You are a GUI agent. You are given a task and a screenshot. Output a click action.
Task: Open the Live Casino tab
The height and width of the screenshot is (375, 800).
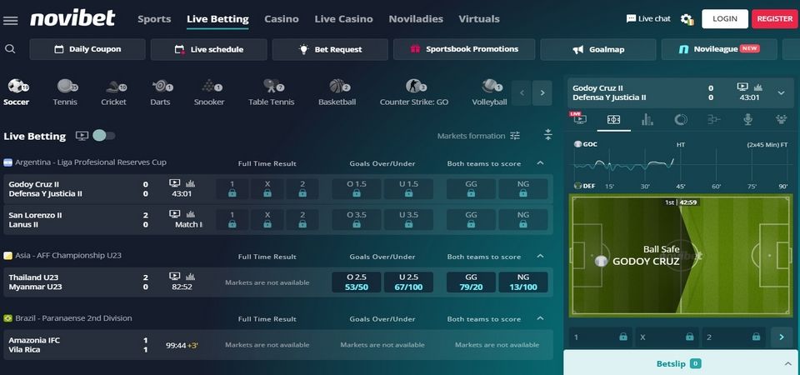click(344, 19)
